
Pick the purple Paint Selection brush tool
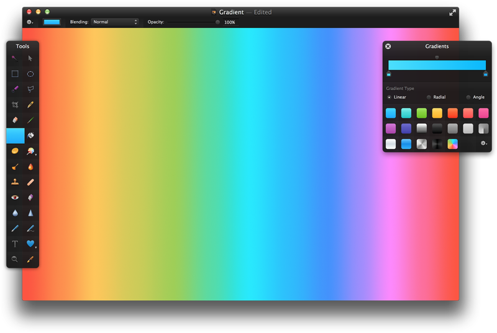(x=15, y=89)
